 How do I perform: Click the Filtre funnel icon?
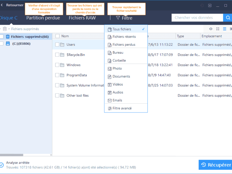[118, 18]
